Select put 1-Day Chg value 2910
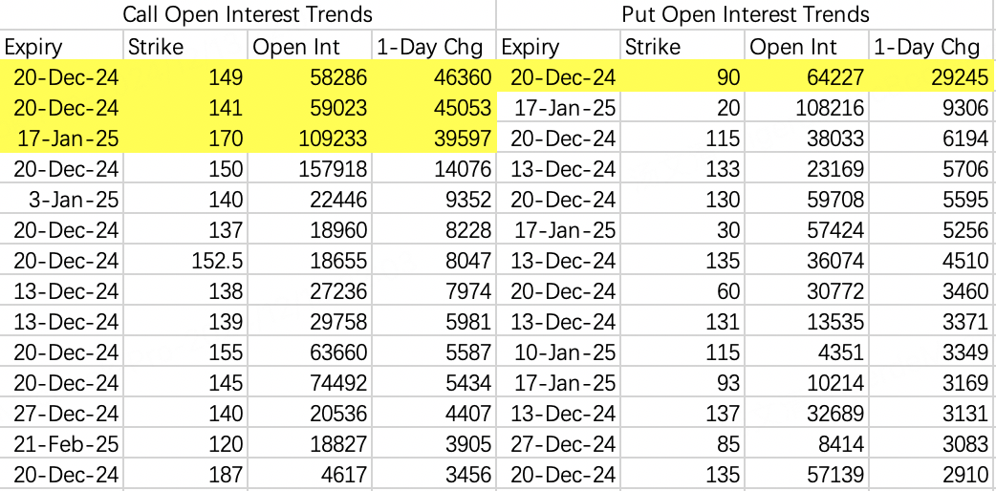This screenshot has width=996, height=491. [931, 474]
